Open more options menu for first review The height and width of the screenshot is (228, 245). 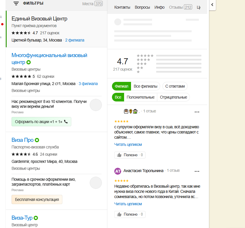(197, 112)
